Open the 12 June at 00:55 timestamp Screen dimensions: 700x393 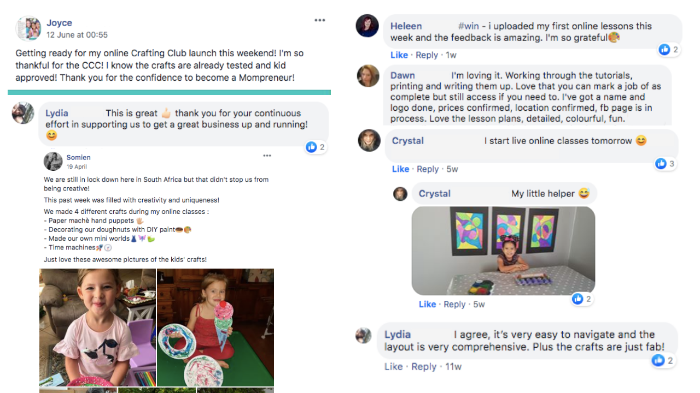coord(77,35)
